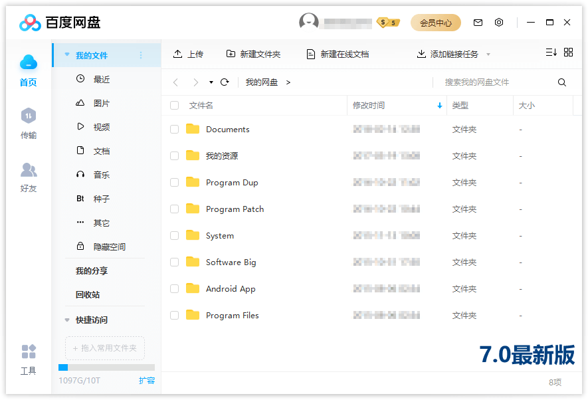Open the 会员中心 membership center
The height and width of the screenshot is (400, 588).
coord(436,22)
